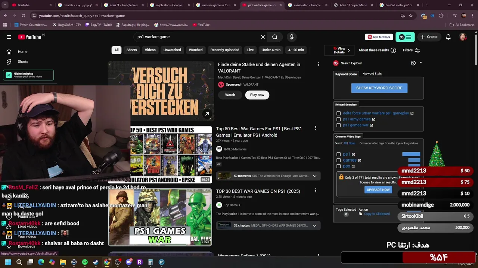Open OBS Studio from the taskbar
Image resolution: width=478 pixels, height=268 pixels.
[118, 262]
